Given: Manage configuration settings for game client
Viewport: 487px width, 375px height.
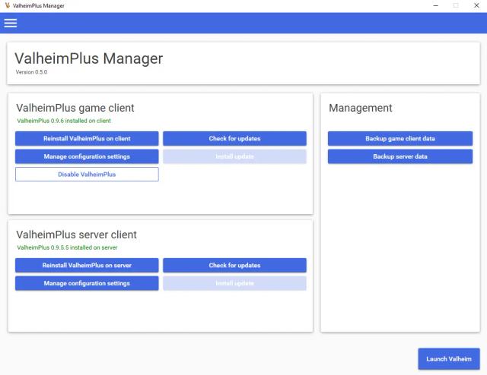Looking at the screenshot, I should tap(87, 156).
